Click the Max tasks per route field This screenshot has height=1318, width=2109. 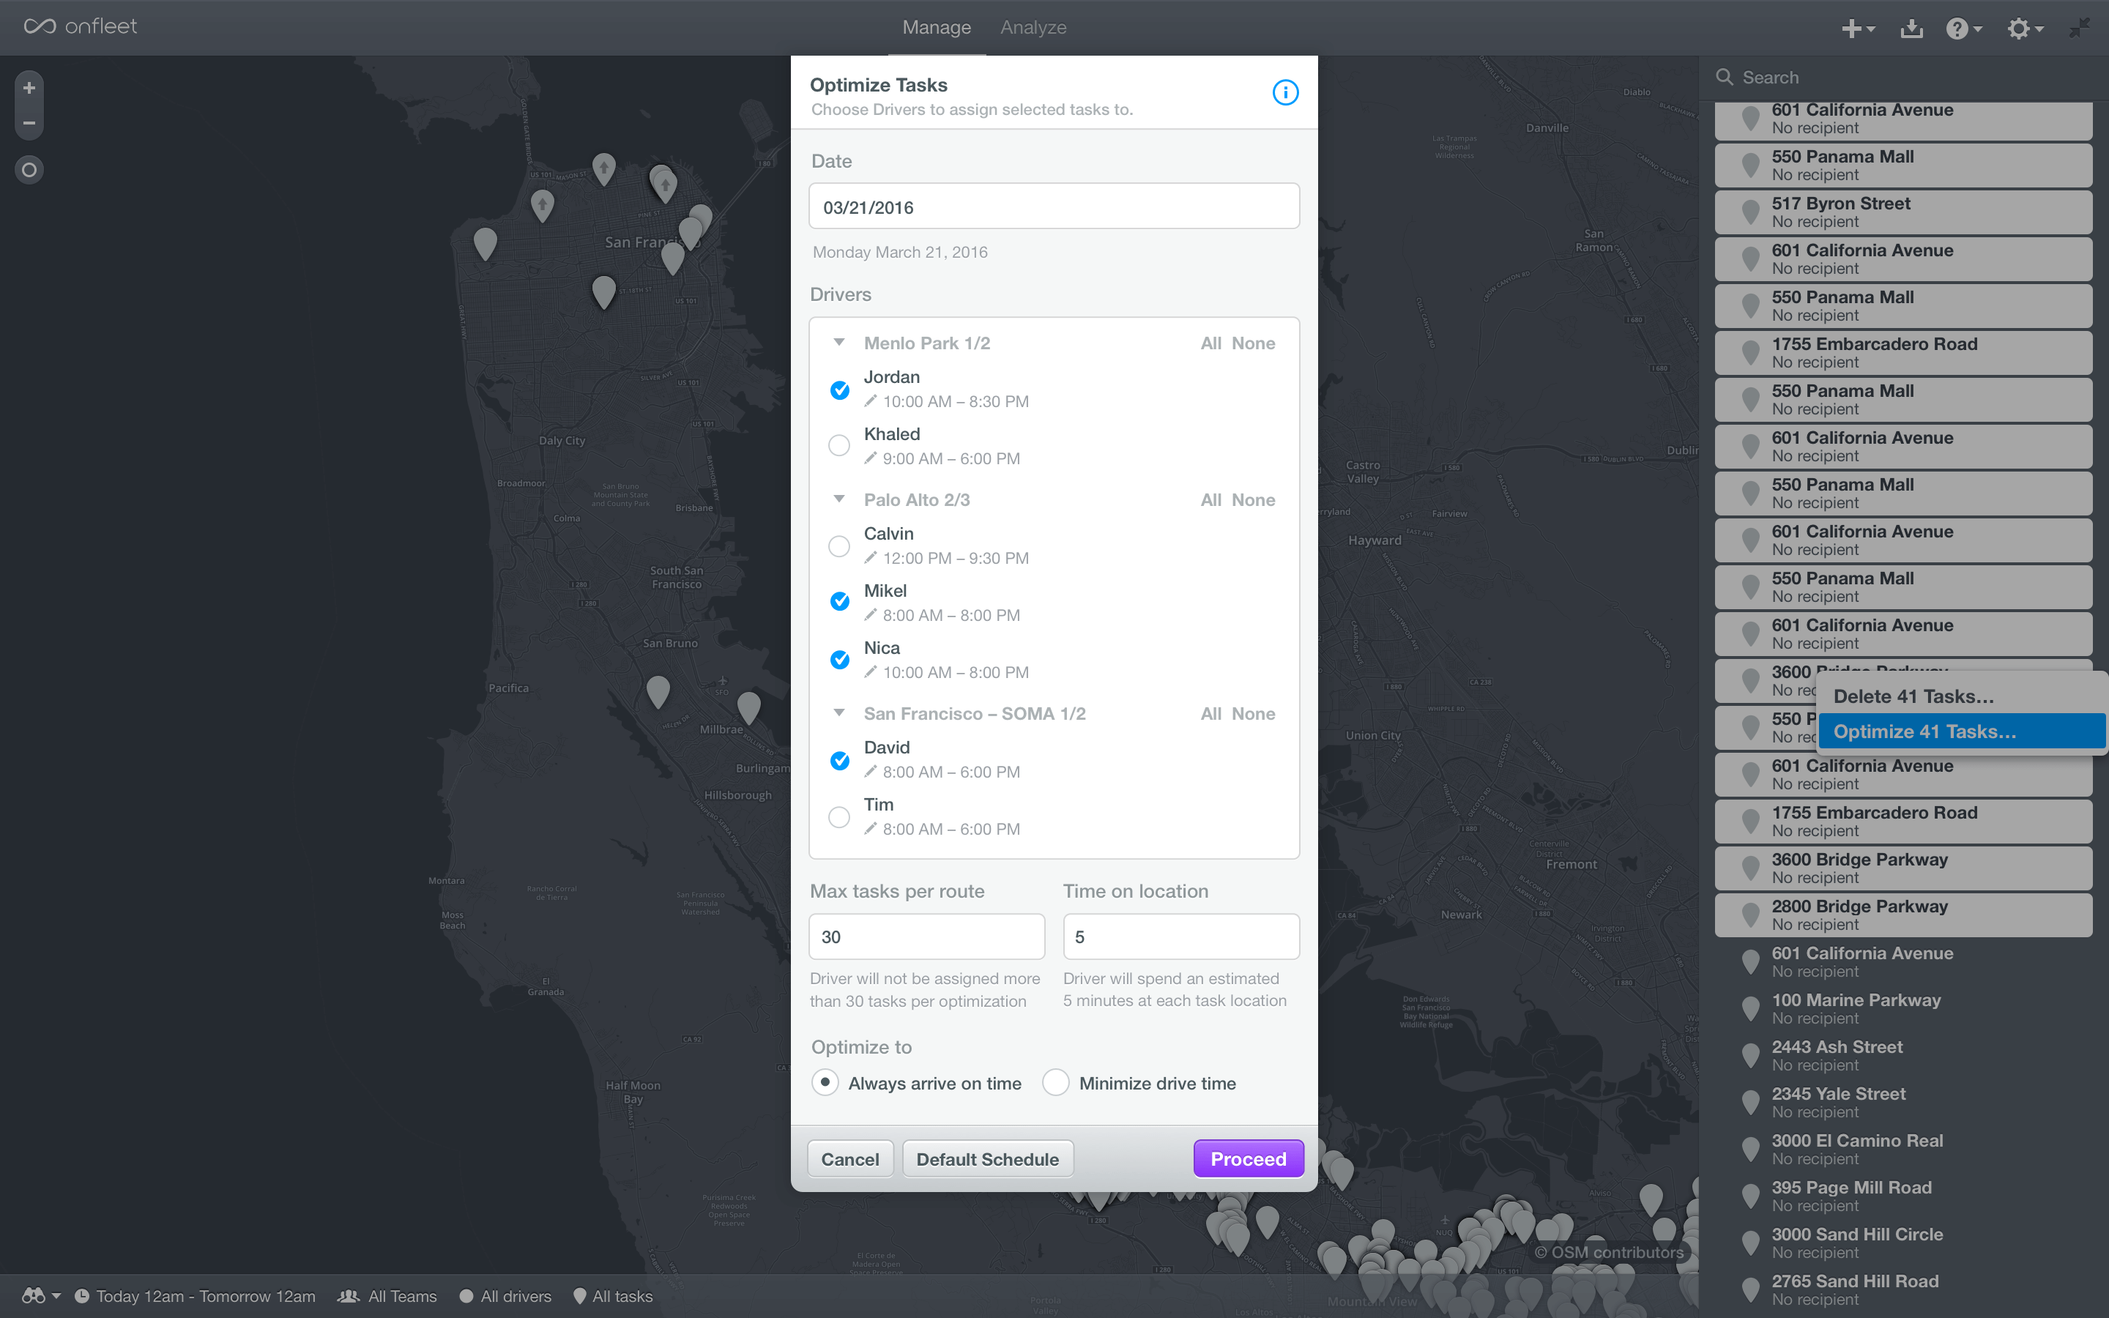pos(926,937)
